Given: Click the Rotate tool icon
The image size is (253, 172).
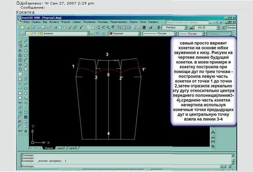Looking at the screenshot, I should pyautogui.click(x=20, y=69).
